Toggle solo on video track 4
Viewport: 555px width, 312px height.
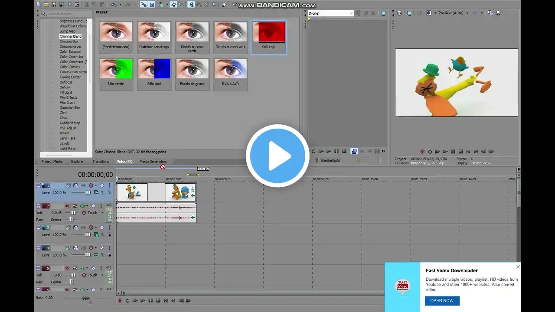click(x=109, y=248)
